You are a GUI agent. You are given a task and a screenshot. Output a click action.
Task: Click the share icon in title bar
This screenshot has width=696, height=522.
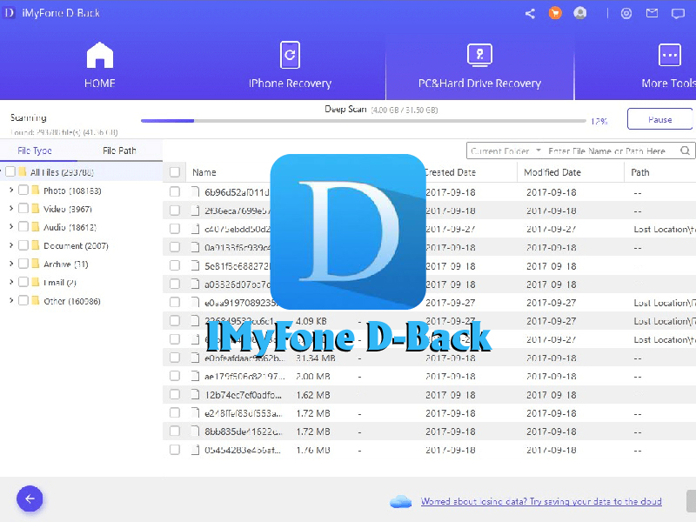click(x=530, y=13)
